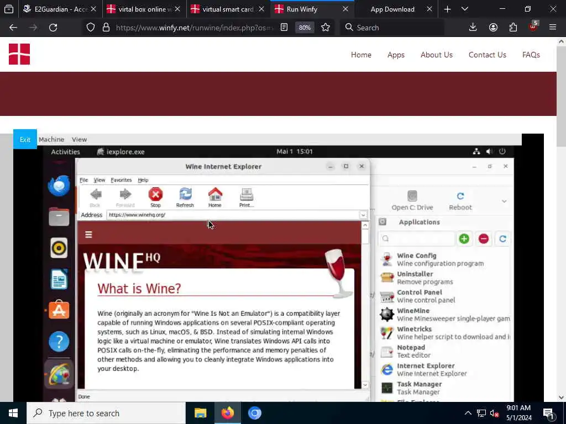Click the Firefox Search box
The height and width of the screenshot is (424, 566).
[x=392, y=28]
